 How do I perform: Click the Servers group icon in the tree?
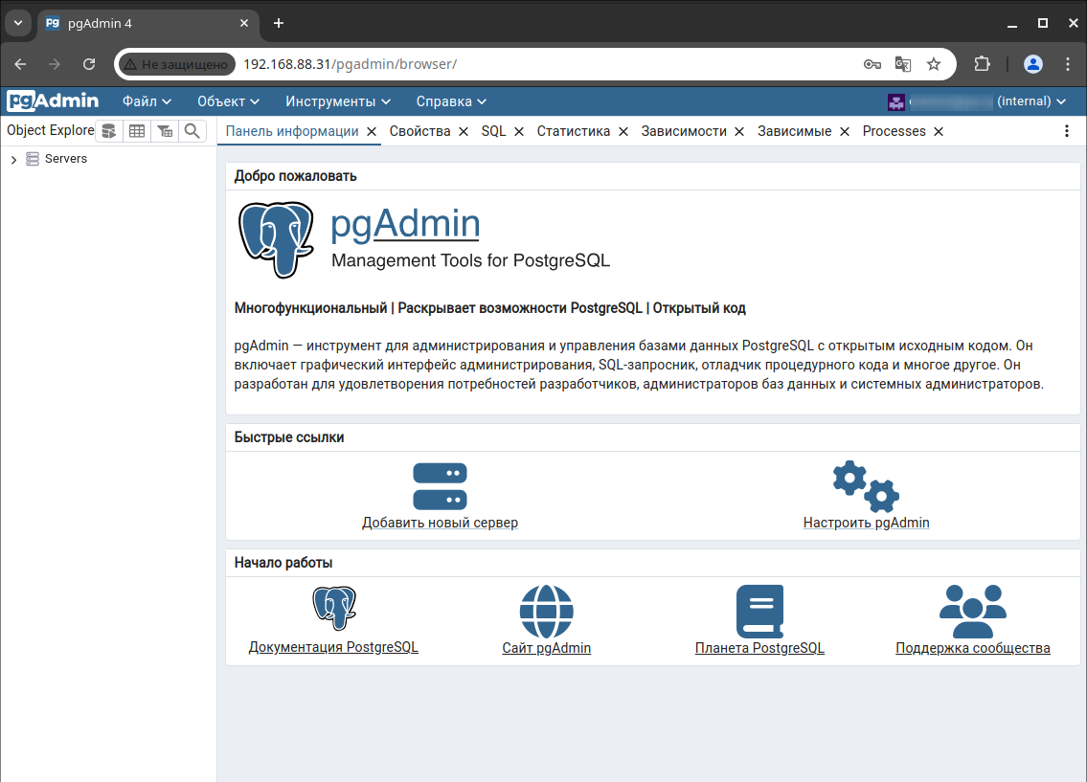click(x=33, y=159)
